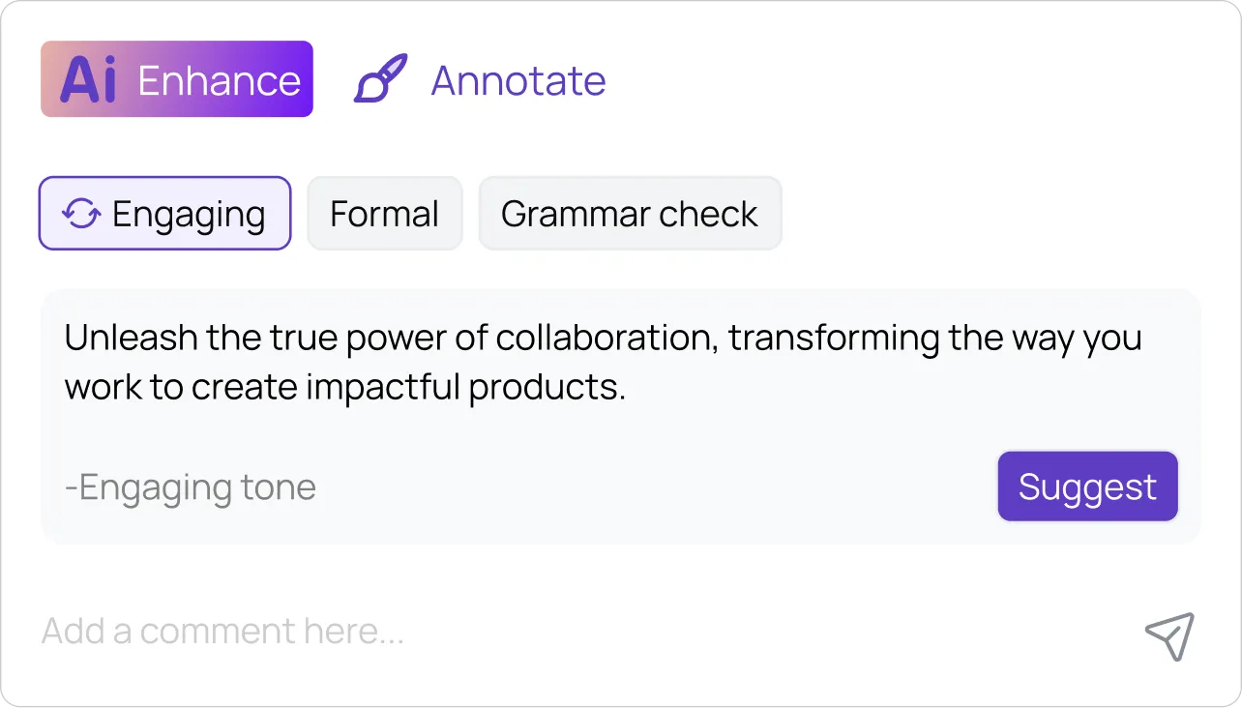The image size is (1242, 708).
Task: Select the paintbrush Annotate icon
Action: coord(379,79)
